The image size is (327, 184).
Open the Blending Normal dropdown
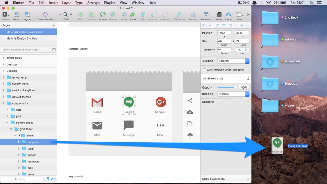coord(233,94)
